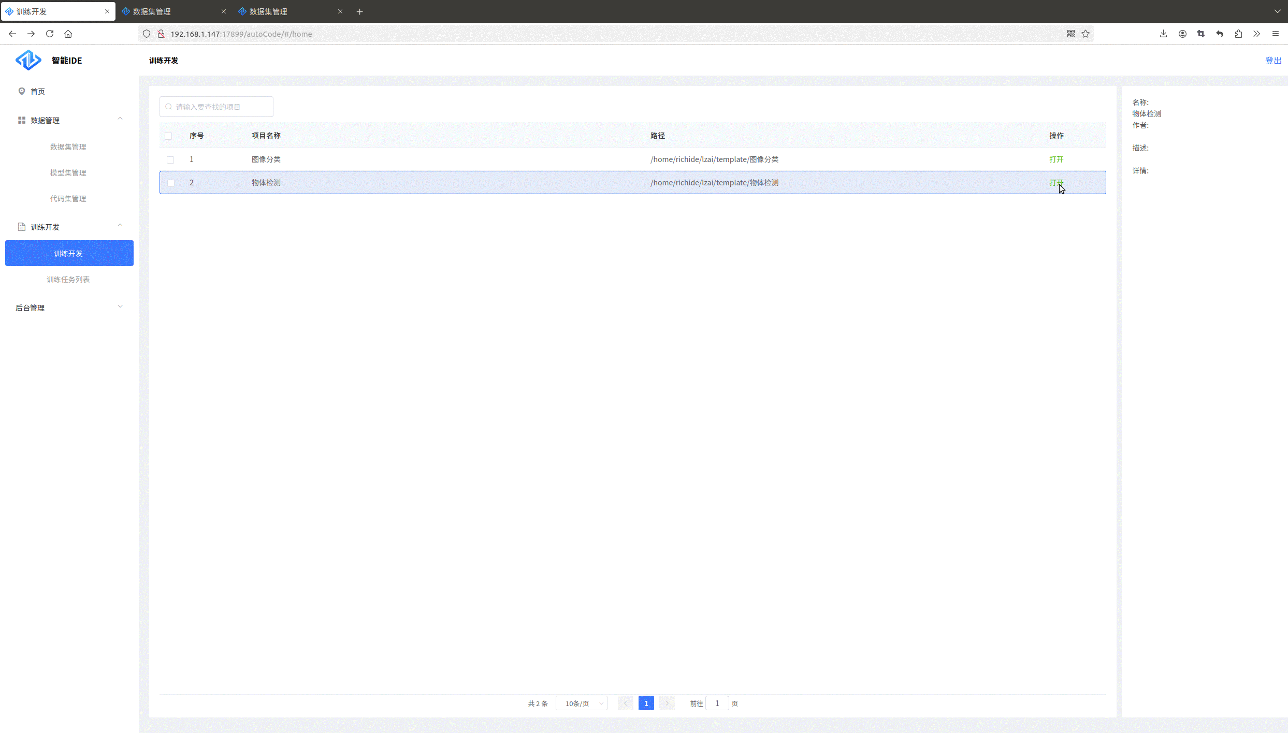Image resolution: width=1288 pixels, height=733 pixels.
Task: Go back with browser back arrow
Action: [x=12, y=34]
